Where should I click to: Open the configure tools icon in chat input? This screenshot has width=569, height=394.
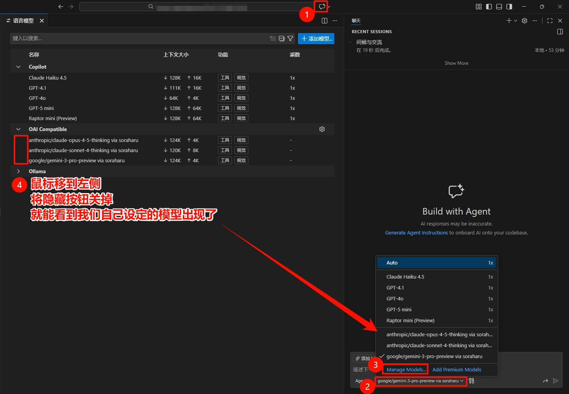[x=472, y=381]
